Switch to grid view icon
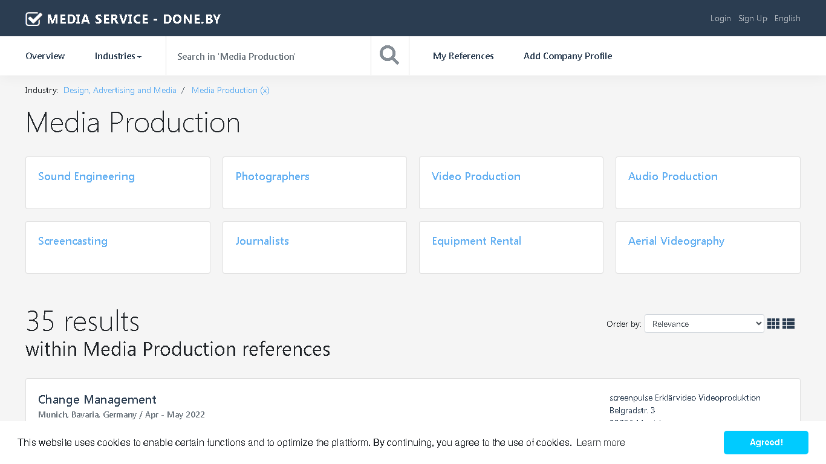826x464 pixels. click(773, 324)
